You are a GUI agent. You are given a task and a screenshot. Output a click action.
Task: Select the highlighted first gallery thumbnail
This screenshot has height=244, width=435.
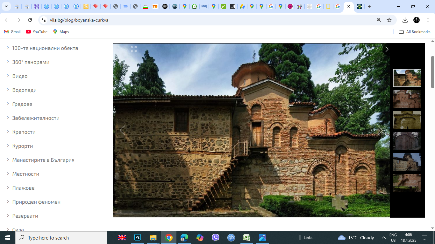pyautogui.click(x=407, y=78)
